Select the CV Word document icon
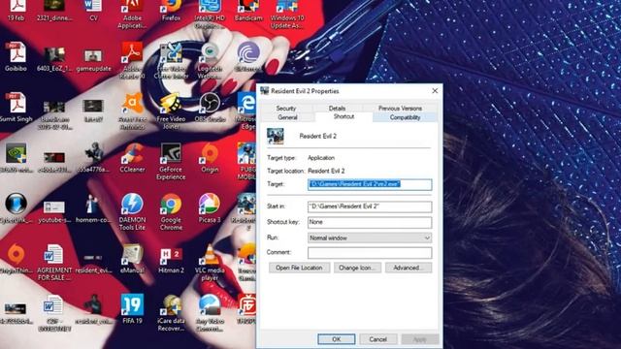 point(93,11)
